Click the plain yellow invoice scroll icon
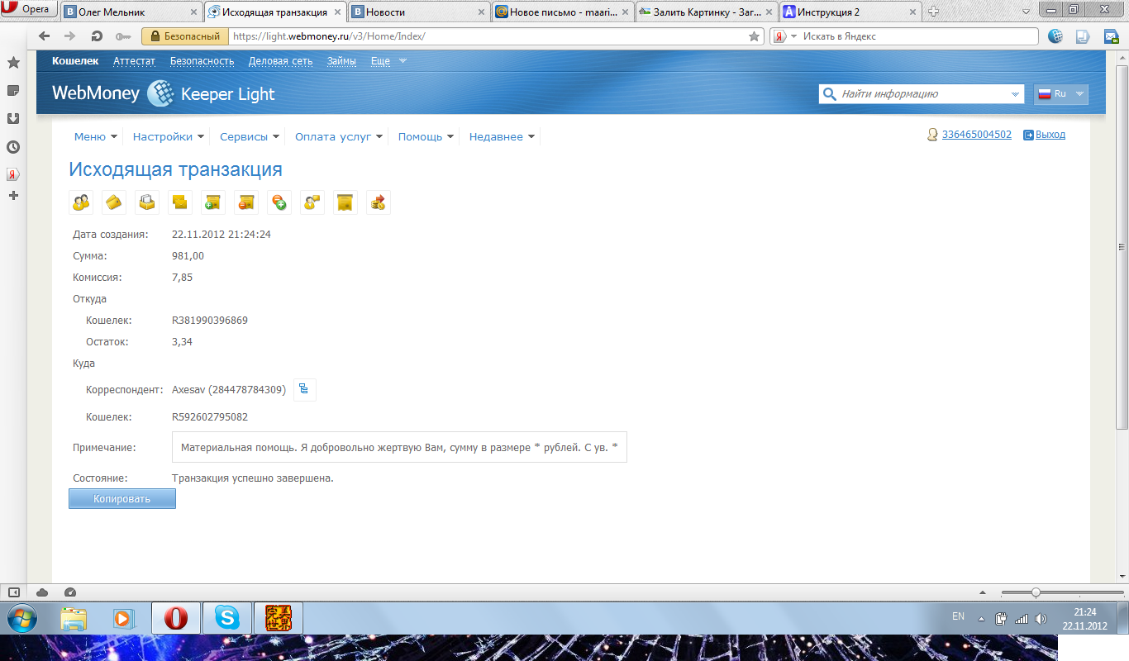Viewport: 1129px width, 661px height. coord(345,202)
